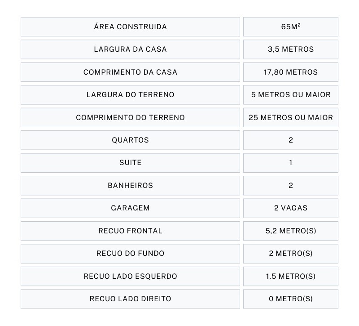This screenshot has width=359, height=326.
Task: Click the QUARTOS row label
Action: [130, 140]
